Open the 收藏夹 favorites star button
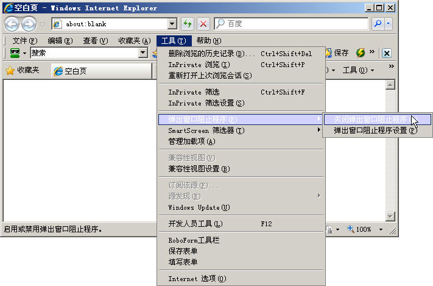The image size is (433, 286). click(x=23, y=71)
